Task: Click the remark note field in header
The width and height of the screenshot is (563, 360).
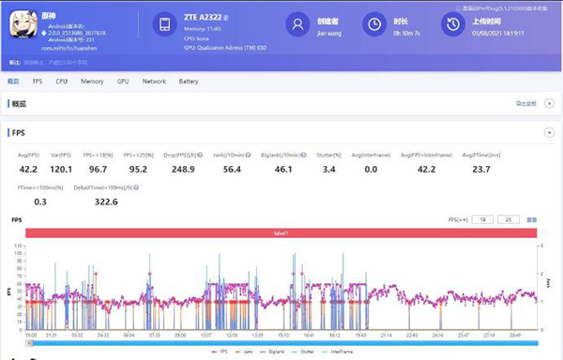Action: [x=55, y=63]
